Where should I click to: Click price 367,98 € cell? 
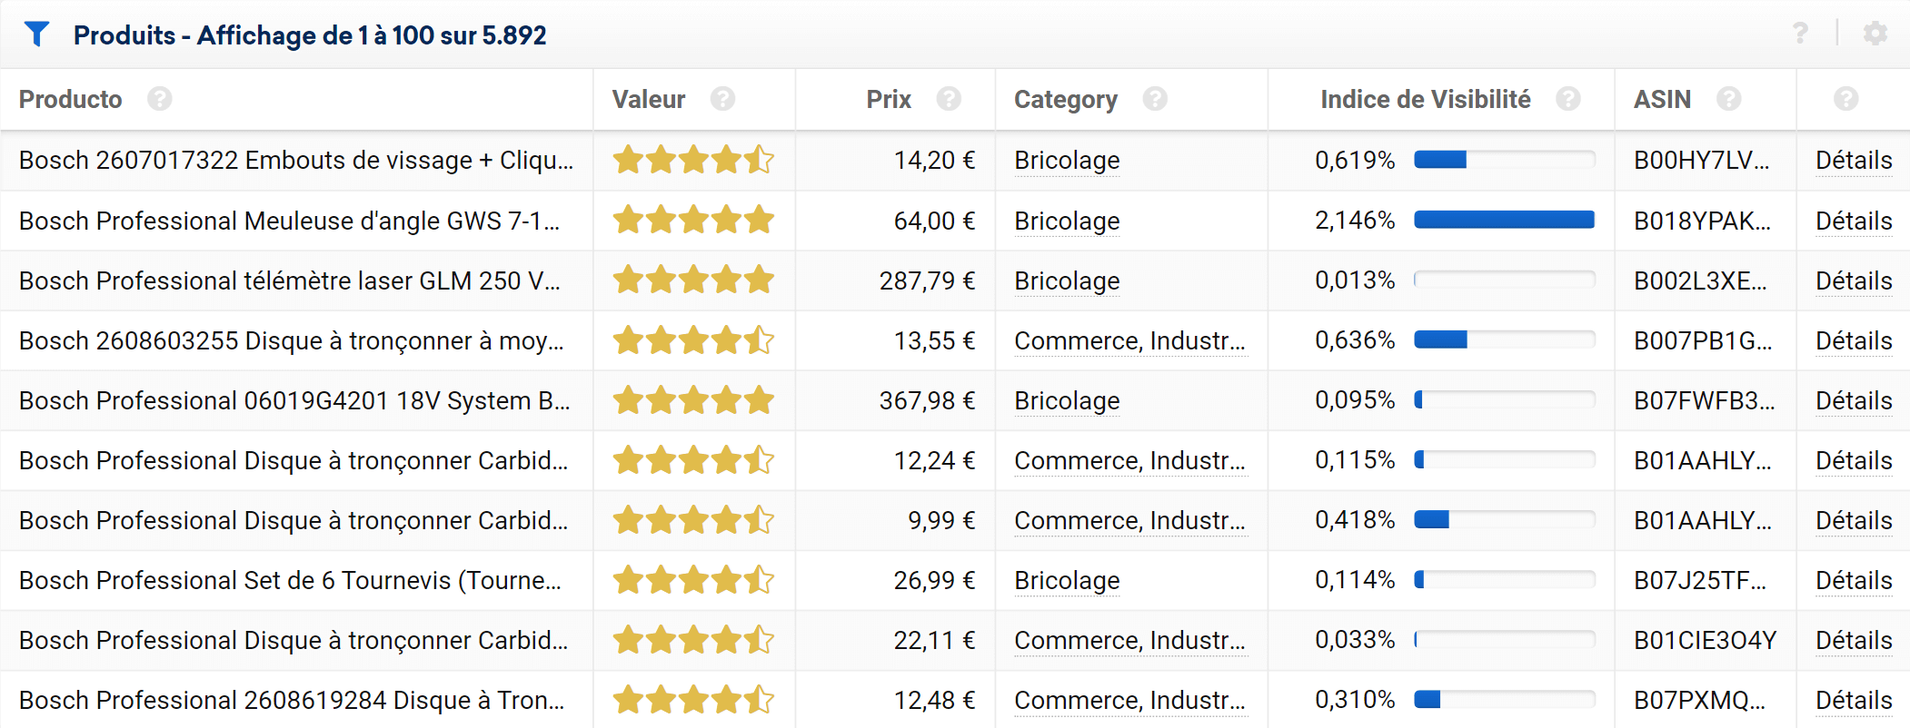(927, 400)
